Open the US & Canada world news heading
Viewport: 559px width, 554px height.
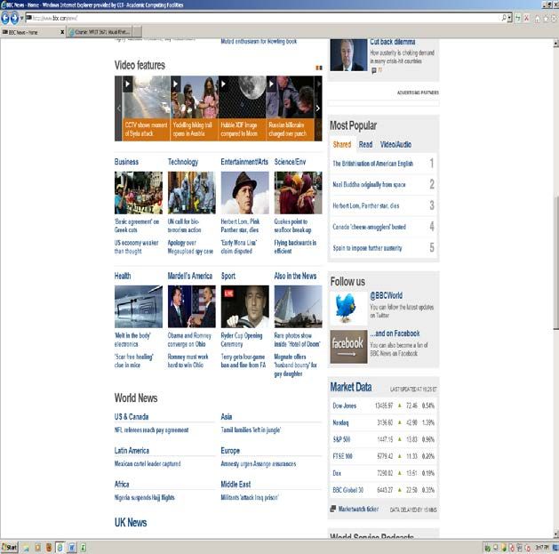(132, 417)
